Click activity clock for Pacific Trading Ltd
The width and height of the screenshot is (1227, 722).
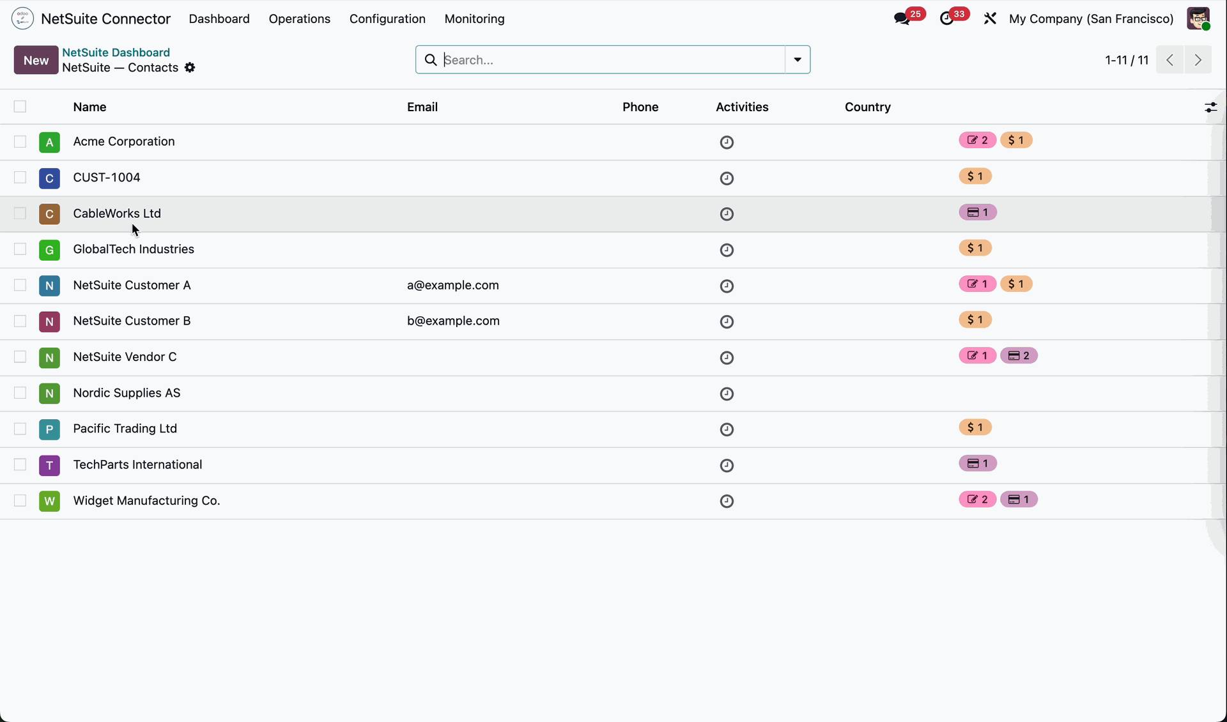[727, 429]
